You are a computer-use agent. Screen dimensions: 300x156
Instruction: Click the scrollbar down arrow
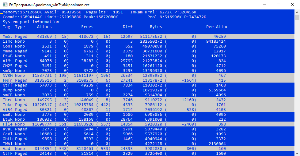pyautogui.click(x=297, y=153)
